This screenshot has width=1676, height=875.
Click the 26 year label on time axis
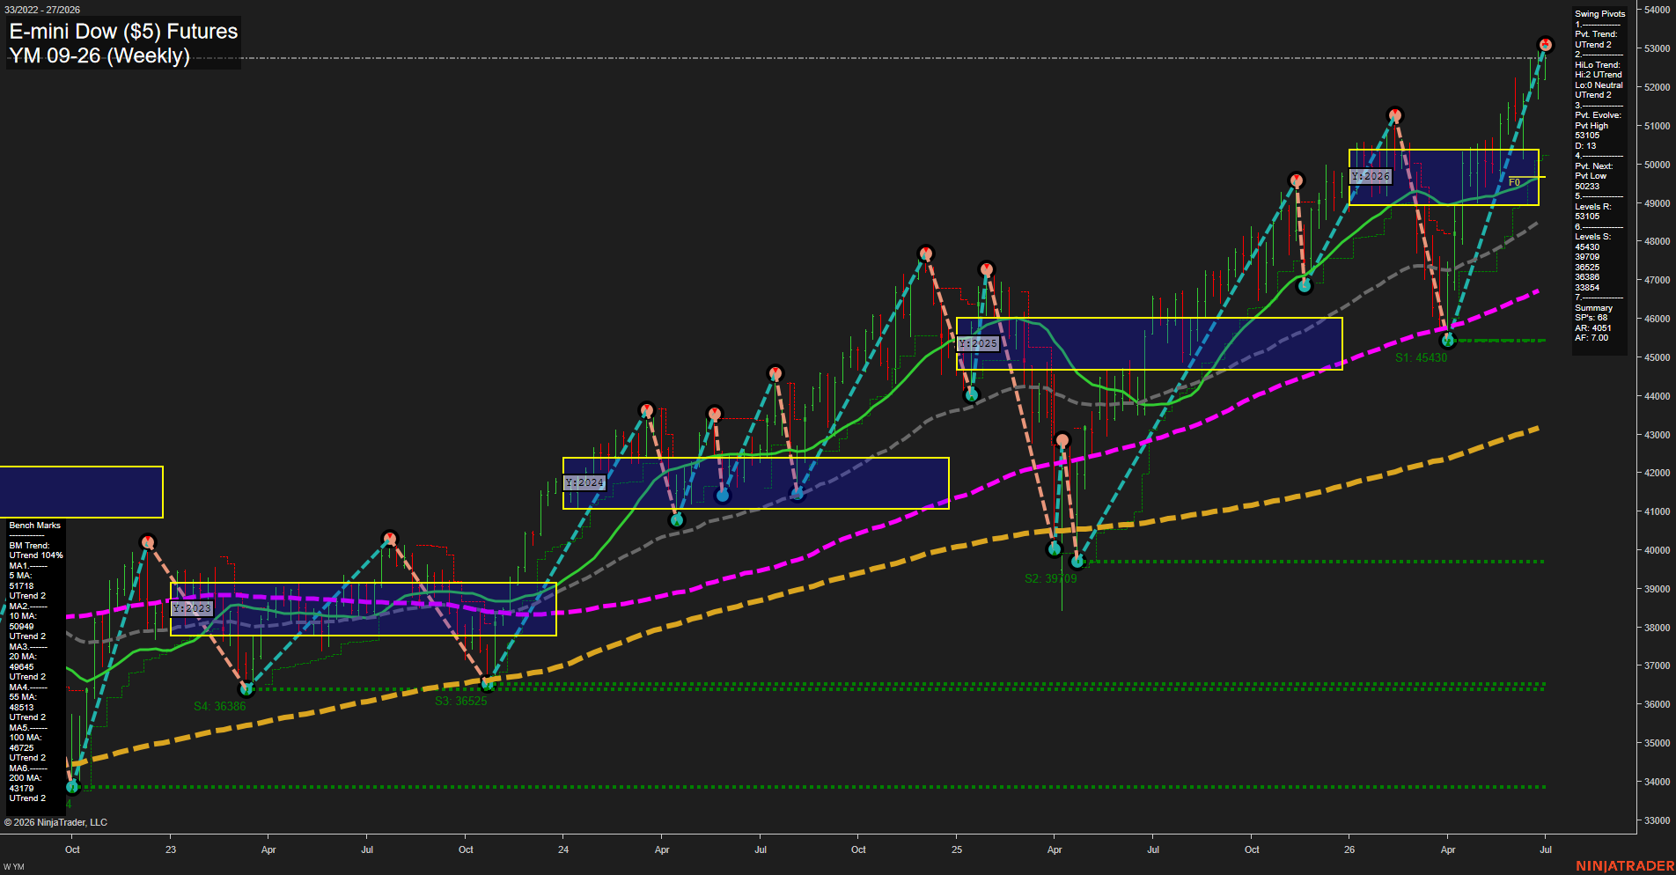[1349, 849]
